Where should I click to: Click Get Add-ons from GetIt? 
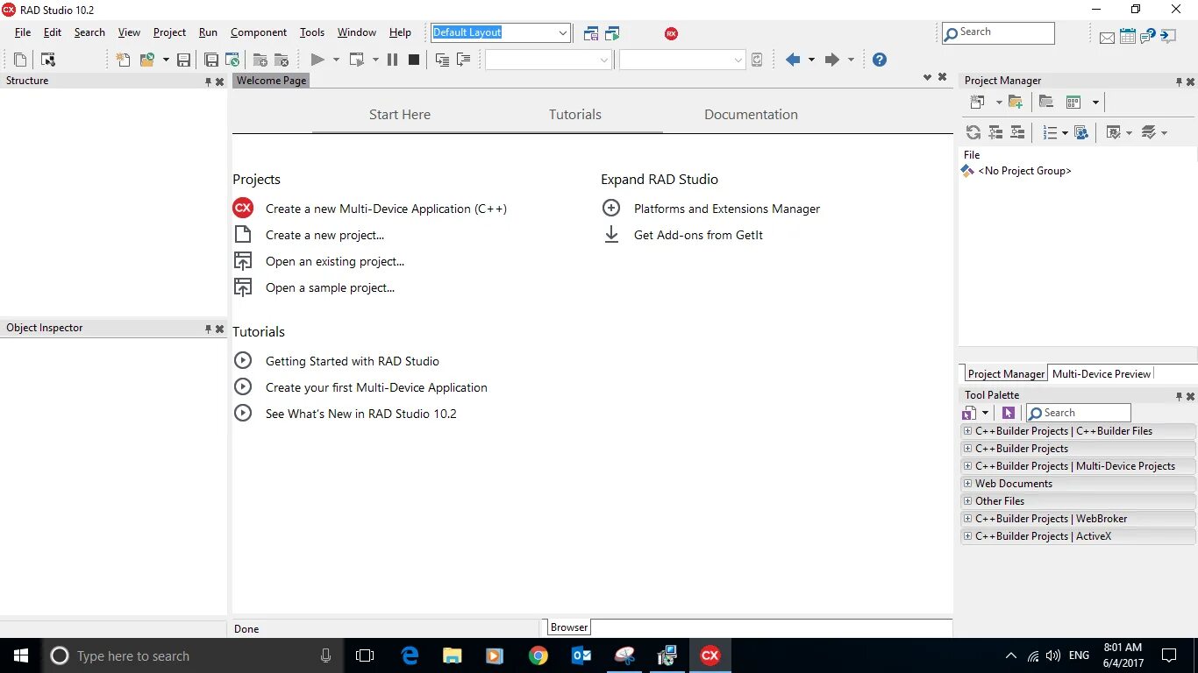[698, 235]
